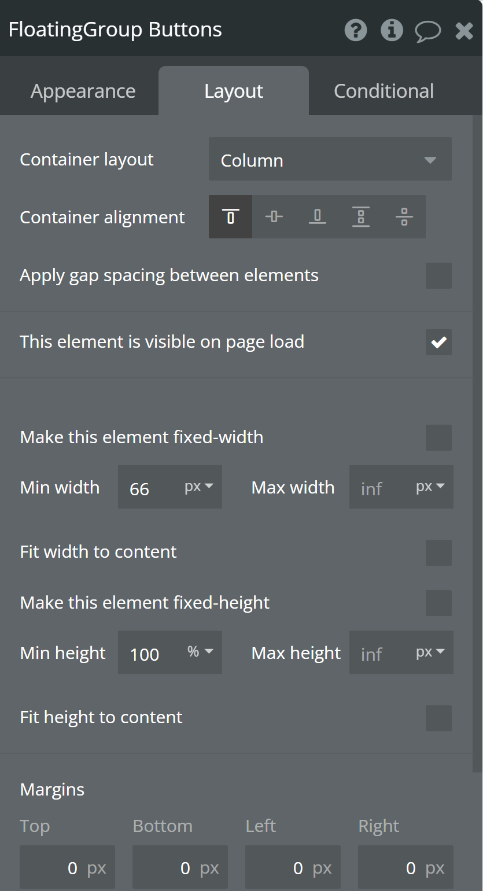Image resolution: width=483 pixels, height=891 pixels.
Task: Enable Make this element fixed-width
Action: click(x=438, y=438)
